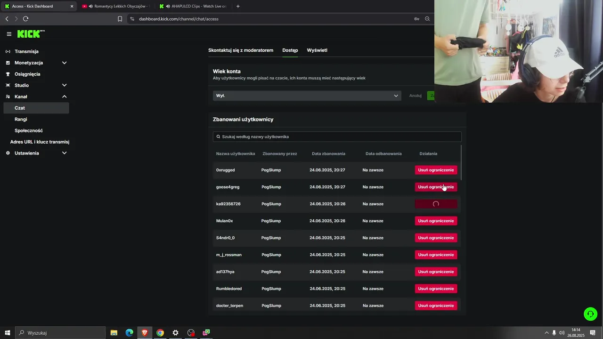Remove restriction for S4ndr0_0

pos(436,238)
